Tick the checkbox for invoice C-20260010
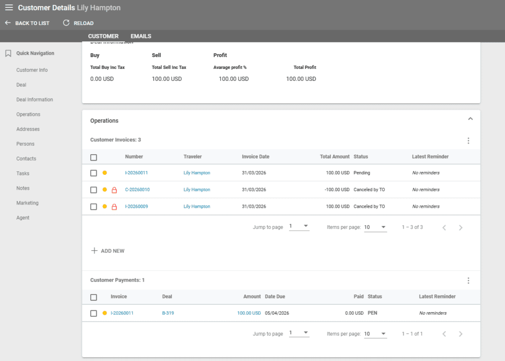This screenshot has height=361, width=505. pos(94,190)
